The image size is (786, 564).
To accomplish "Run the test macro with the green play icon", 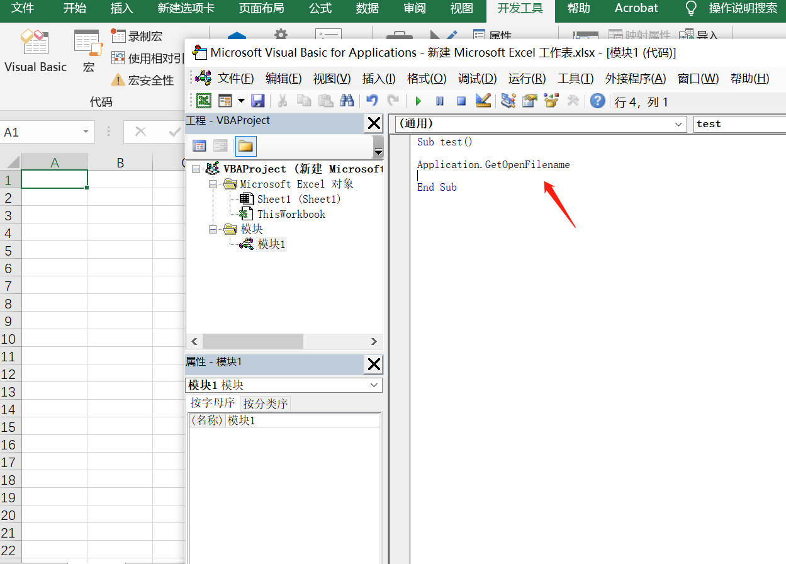I will [418, 101].
